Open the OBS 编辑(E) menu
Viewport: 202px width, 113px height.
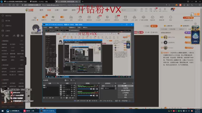(x=51, y=27)
